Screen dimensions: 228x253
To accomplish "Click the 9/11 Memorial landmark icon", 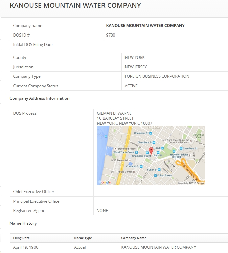I will tap(130, 160).
